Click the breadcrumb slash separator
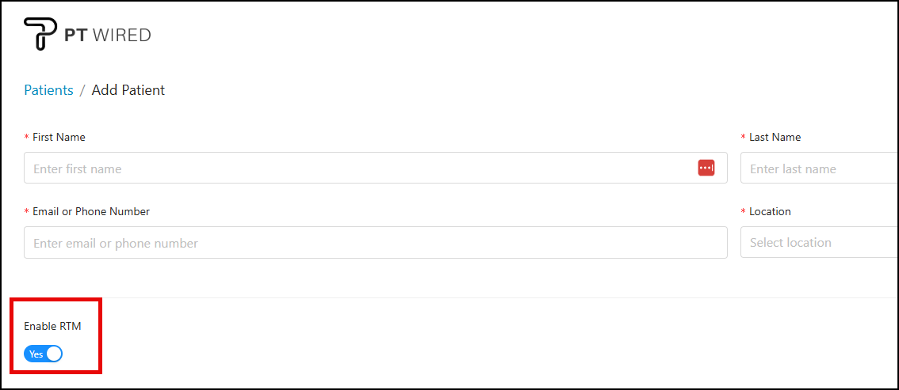Image resolution: width=899 pixels, height=390 pixels. [x=82, y=90]
